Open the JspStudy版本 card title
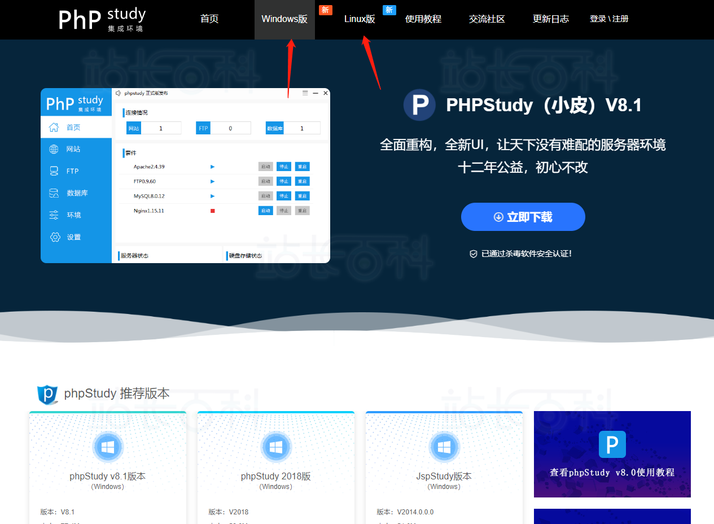 [444, 476]
